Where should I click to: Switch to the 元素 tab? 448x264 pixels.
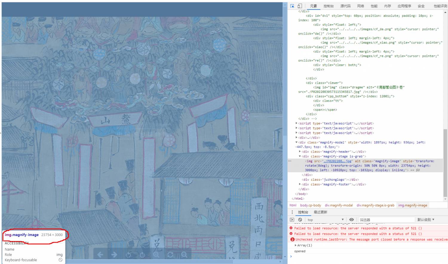tap(313, 6)
